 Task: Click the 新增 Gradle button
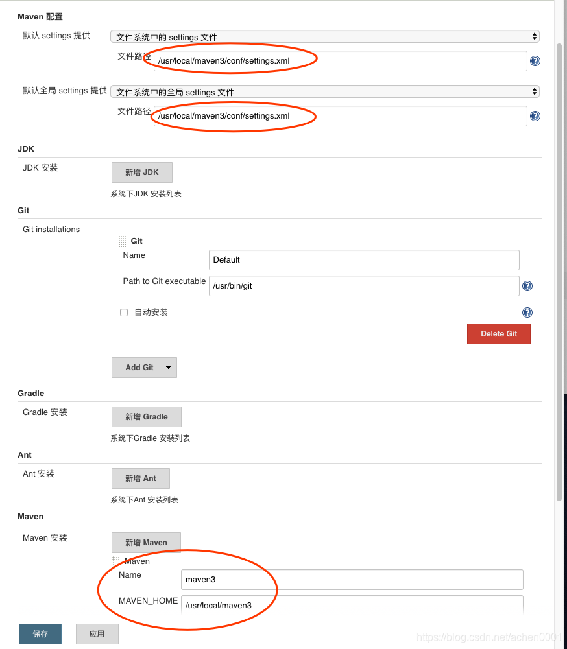[x=147, y=417]
